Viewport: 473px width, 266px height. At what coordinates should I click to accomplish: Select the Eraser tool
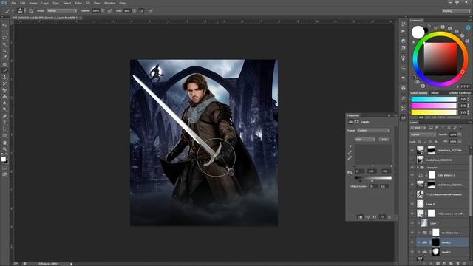tap(4, 90)
